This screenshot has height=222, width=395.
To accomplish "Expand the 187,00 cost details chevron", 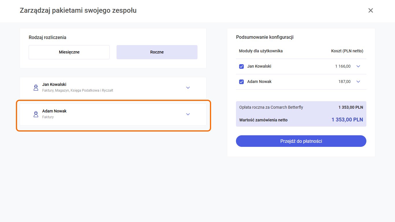I will (358, 82).
